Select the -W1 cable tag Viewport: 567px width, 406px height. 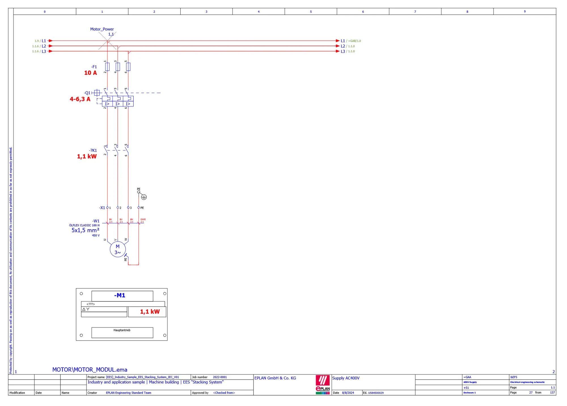[96, 221]
